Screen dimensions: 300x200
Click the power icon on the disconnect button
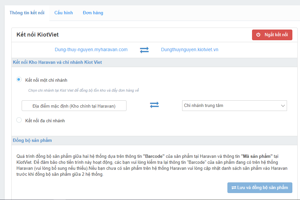[x=258, y=35]
